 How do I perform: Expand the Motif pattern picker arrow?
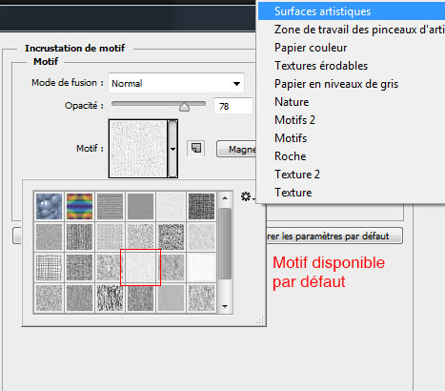point(172,149)
